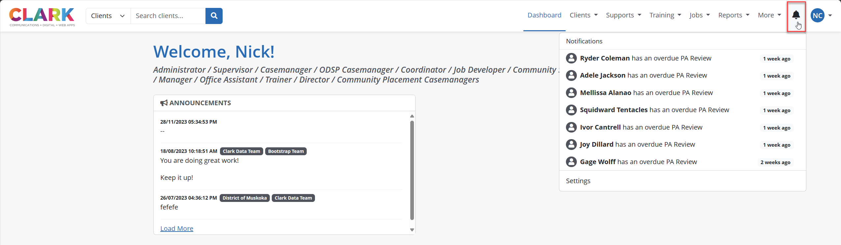Image resolution: width=841 pixels, height=245 pixels.
Task: Click the Load More announcements link
Action: point(177,229)
